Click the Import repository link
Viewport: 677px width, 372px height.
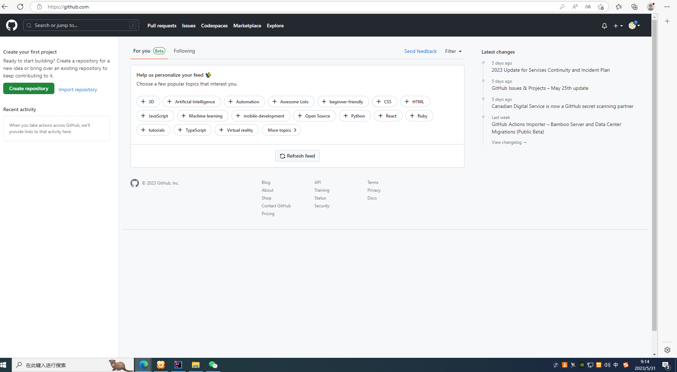click(x=78, y=89)
